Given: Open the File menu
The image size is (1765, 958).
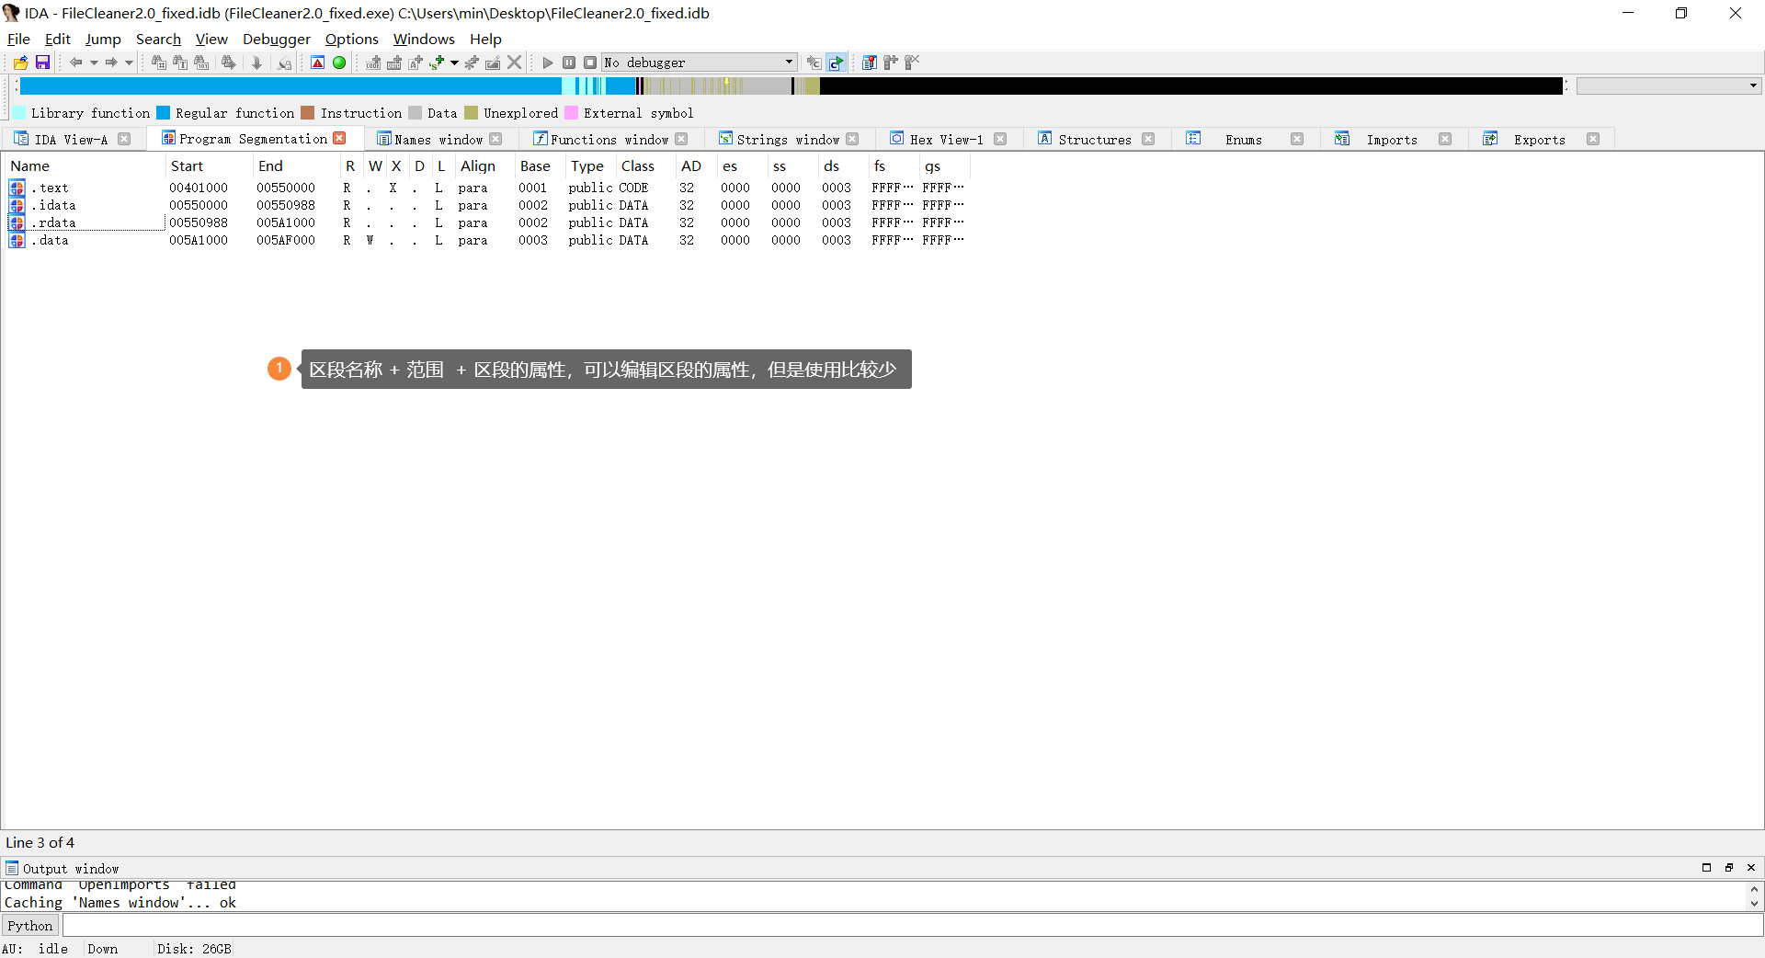Looking at the screenshot, I should pos(18,39).
